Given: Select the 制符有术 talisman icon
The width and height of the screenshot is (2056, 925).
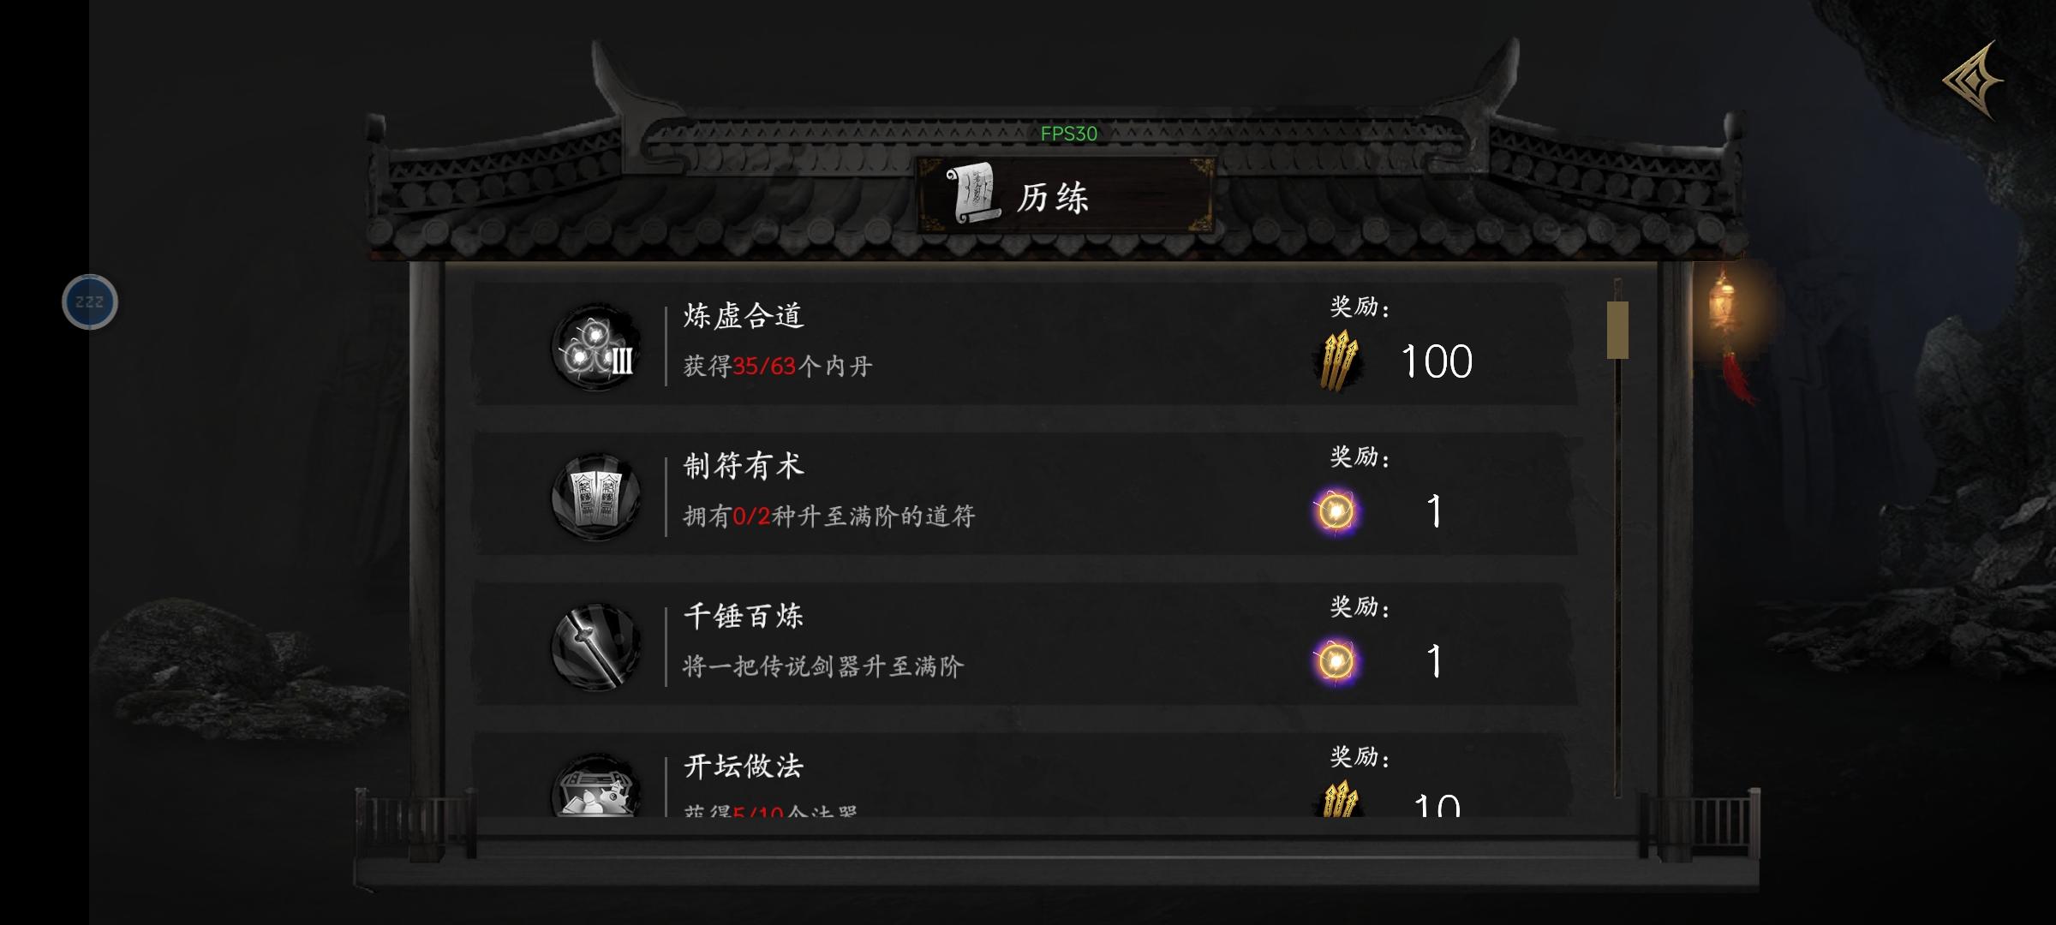Looking at the screenshot, I should [596, 496].
